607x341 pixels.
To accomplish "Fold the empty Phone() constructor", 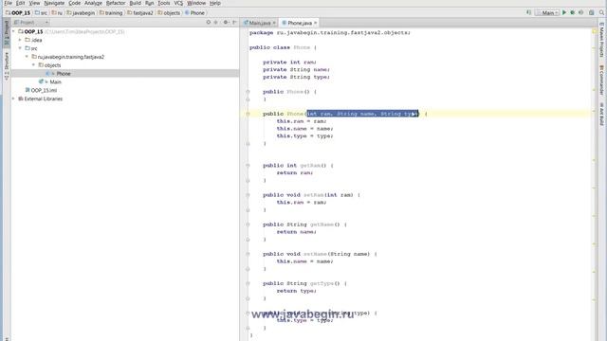I will [248, 92].
